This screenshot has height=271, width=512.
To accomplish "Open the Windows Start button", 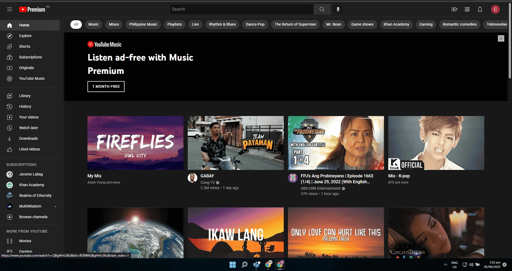I will (233, 265).
